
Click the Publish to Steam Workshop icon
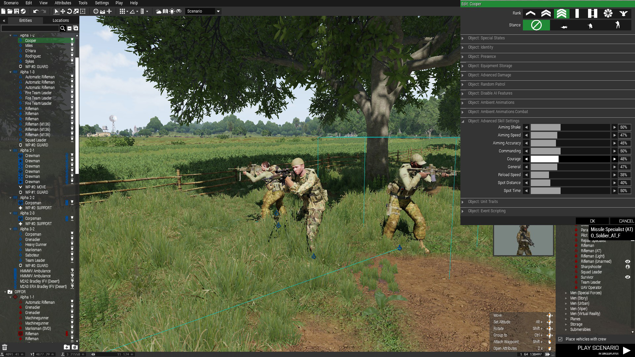[x=23, y=11]
